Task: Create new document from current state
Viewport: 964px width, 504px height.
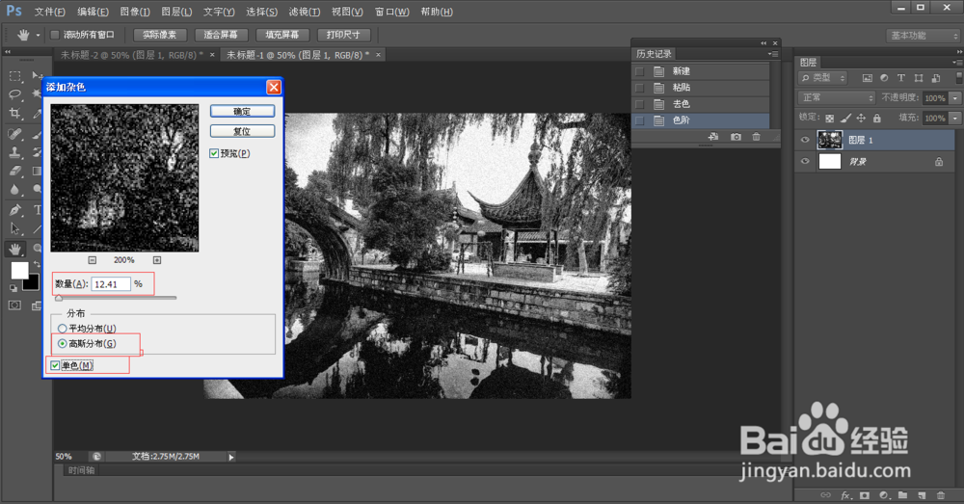Action: [x=713, y=137]
